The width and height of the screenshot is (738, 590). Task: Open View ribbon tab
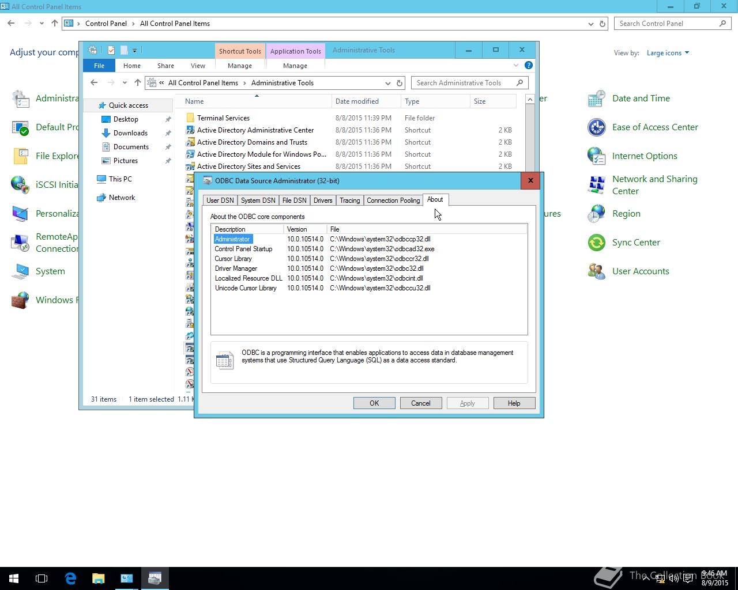(x=198, y=66)
